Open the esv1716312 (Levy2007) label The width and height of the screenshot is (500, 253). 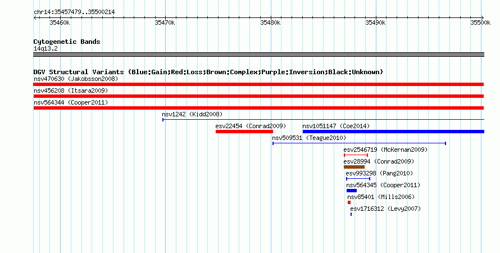tap(385, 209)
